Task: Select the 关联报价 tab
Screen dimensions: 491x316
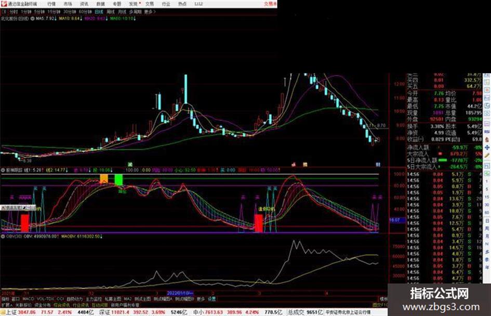Action: [x=23, y=305]
